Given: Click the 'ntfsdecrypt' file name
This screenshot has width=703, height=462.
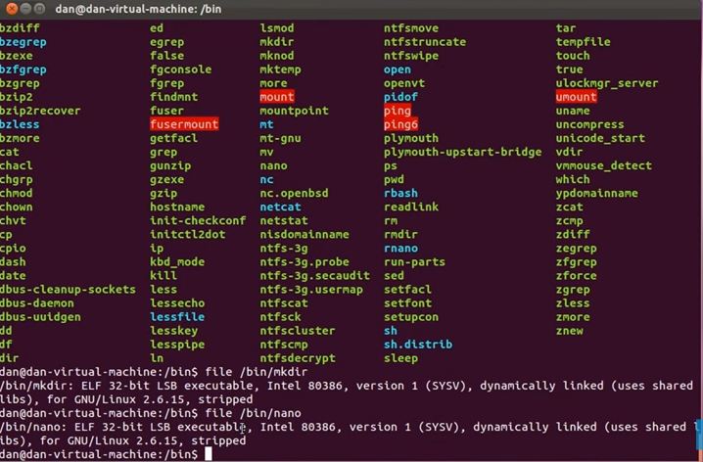Looking at the screenshot, I should [298, 358].
